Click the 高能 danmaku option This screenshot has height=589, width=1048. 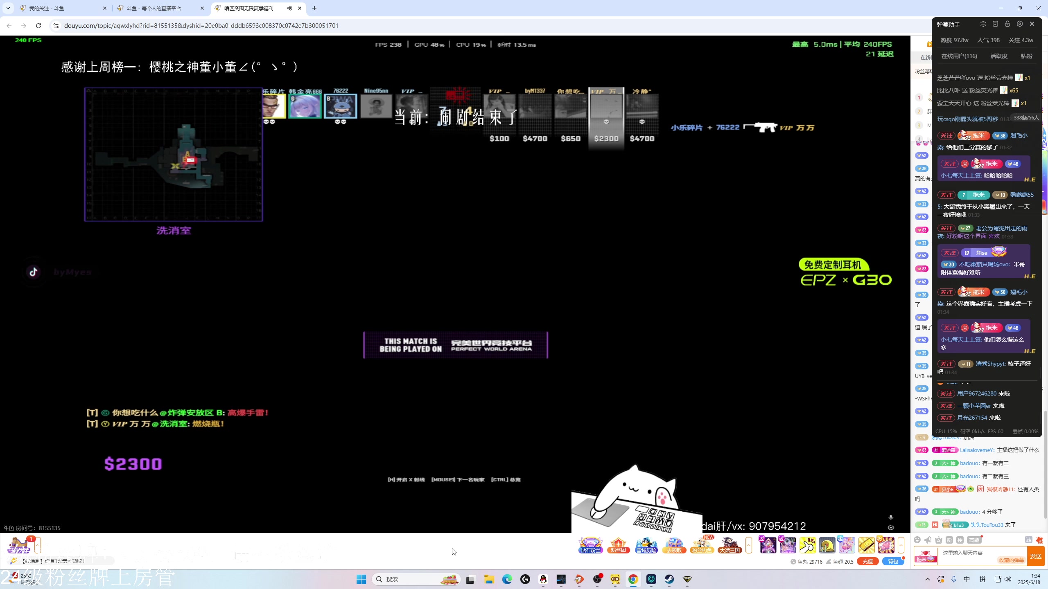[974, 540]
